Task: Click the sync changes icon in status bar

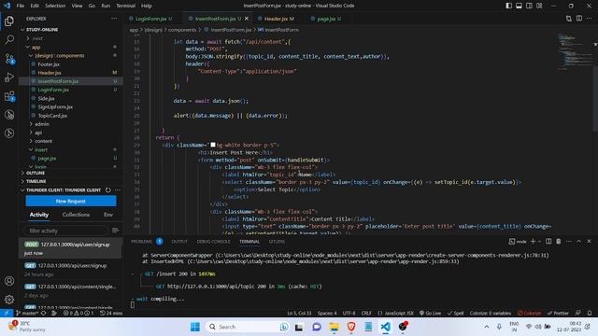Action: 44,314
